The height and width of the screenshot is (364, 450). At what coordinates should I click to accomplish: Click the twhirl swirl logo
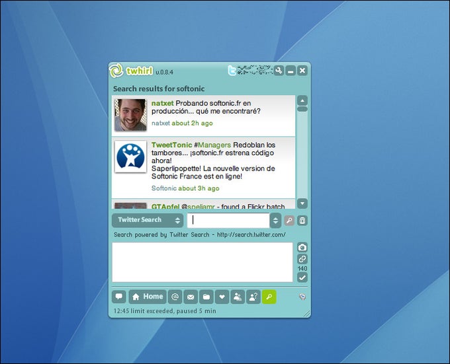tap(116, 71)
